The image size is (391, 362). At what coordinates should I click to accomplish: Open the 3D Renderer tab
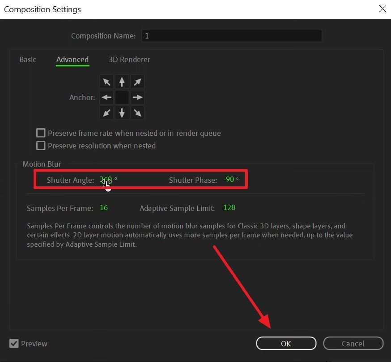point(129,59)
